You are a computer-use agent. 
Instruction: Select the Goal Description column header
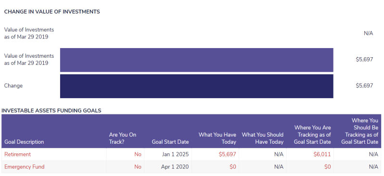[24, 142]
